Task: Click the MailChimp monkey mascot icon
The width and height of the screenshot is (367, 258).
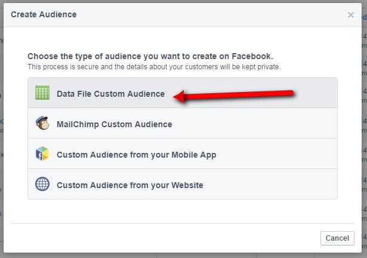Action: tap(42, 123)
